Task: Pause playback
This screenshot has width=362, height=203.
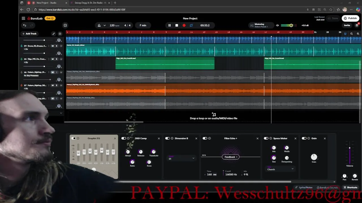Action: pyautogui.click(x=169, y=25)
